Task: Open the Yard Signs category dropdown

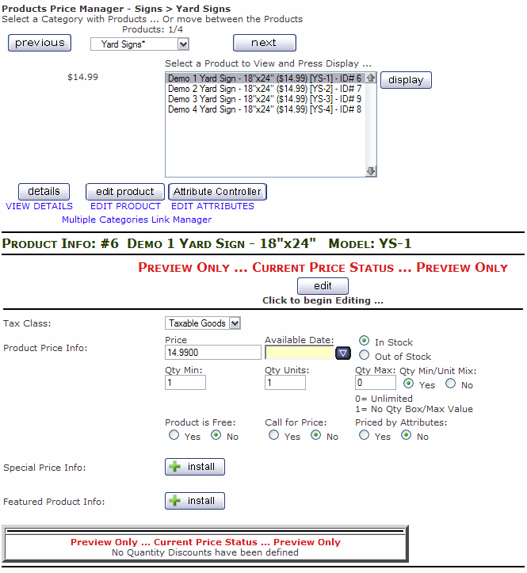Action: pyautogui.click(x=139, y=44)
